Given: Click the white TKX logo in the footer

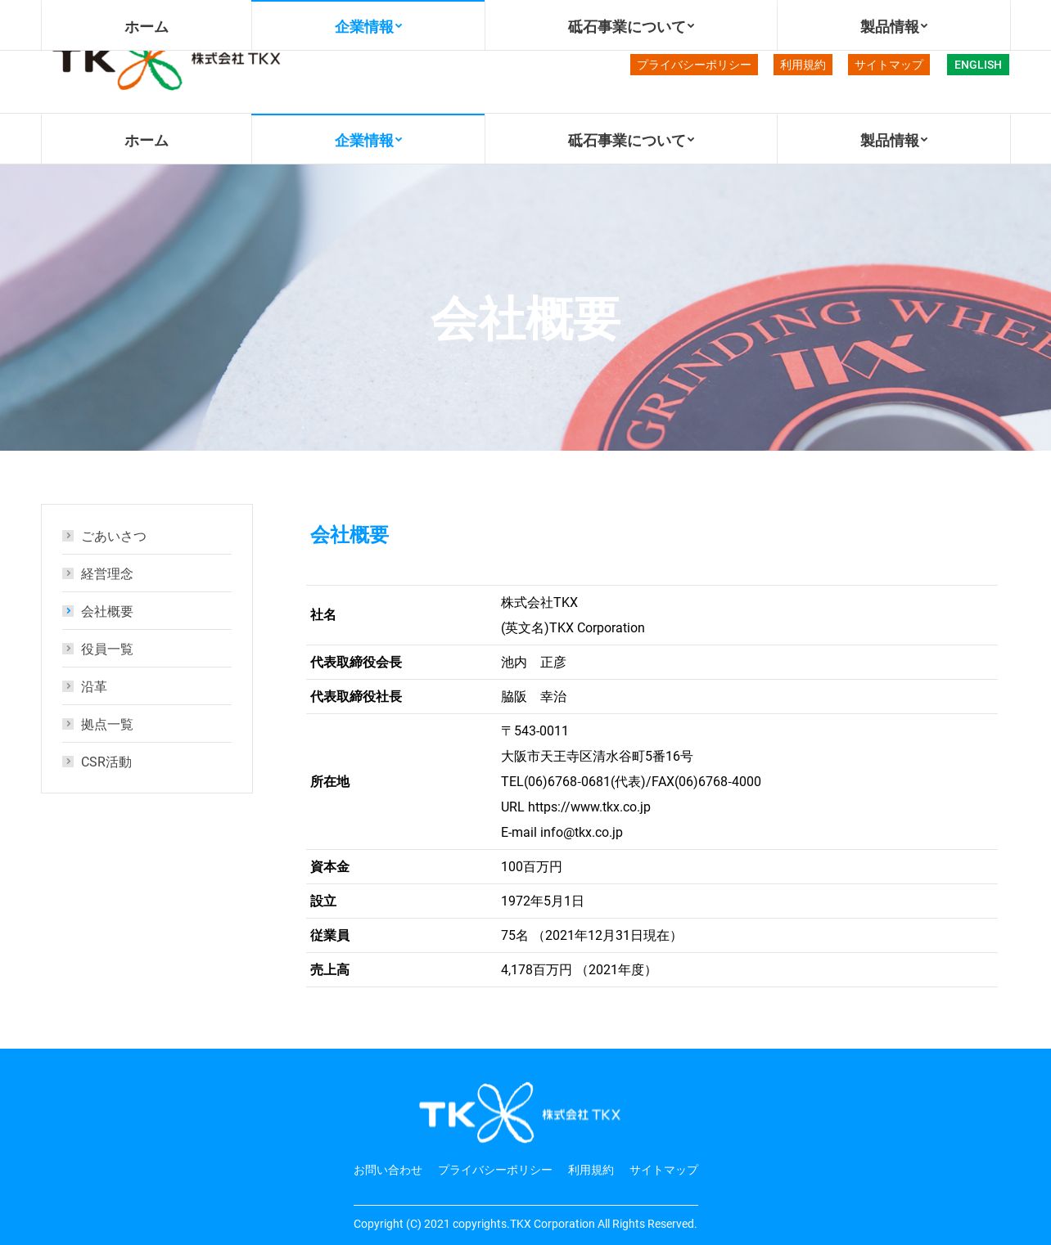Looking at the screenshot, I should pyautogui.click(x=520, y=1112).
